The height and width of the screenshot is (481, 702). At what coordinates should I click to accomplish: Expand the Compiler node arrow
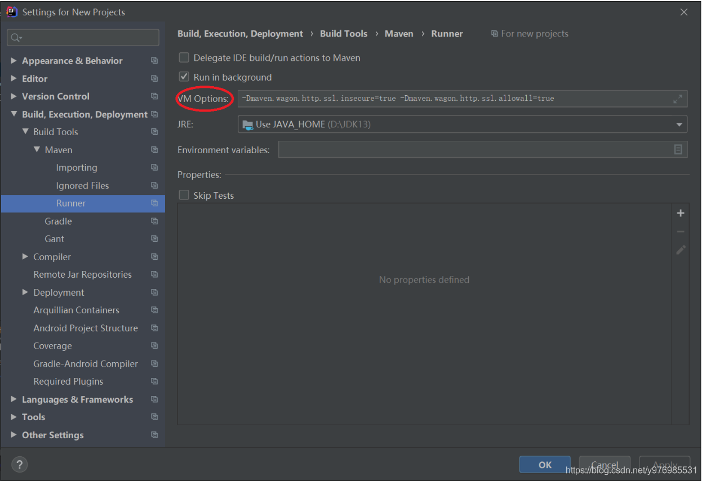point(25,256)
